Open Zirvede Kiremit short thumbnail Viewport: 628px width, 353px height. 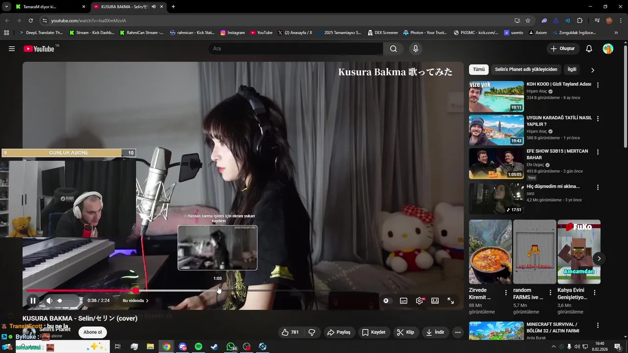tap(490, 252)
